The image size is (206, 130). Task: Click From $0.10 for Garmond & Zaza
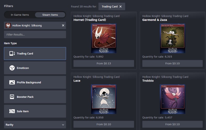(x=172, y=63)
